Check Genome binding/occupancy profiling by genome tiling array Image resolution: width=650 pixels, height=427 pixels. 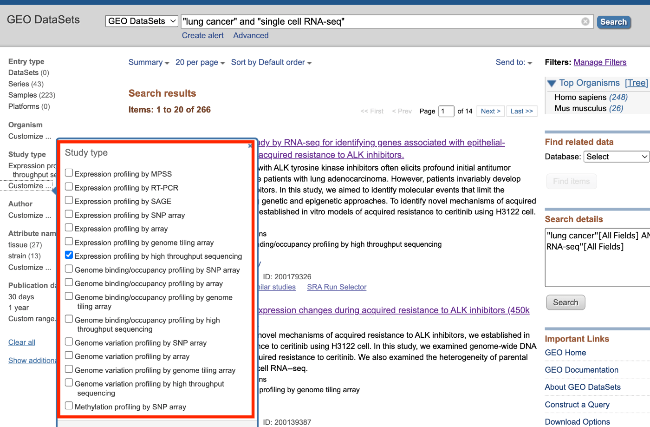point(69,296)
